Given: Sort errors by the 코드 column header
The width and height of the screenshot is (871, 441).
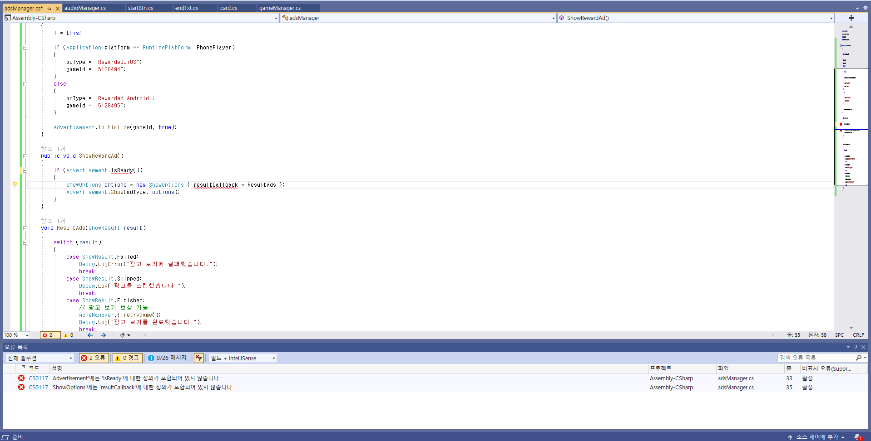Looking at the screenshot, I should tap(38, 368).
